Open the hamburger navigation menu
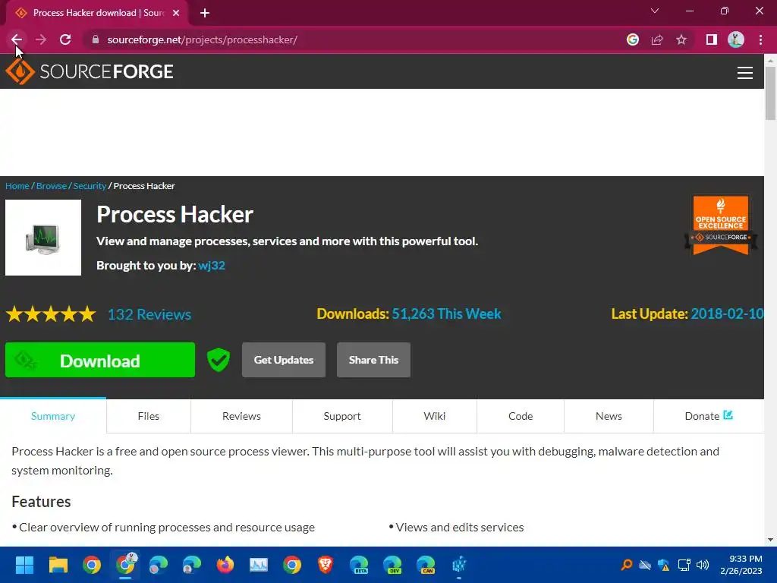This screenshot has height=583, width=777. point(745,73)
